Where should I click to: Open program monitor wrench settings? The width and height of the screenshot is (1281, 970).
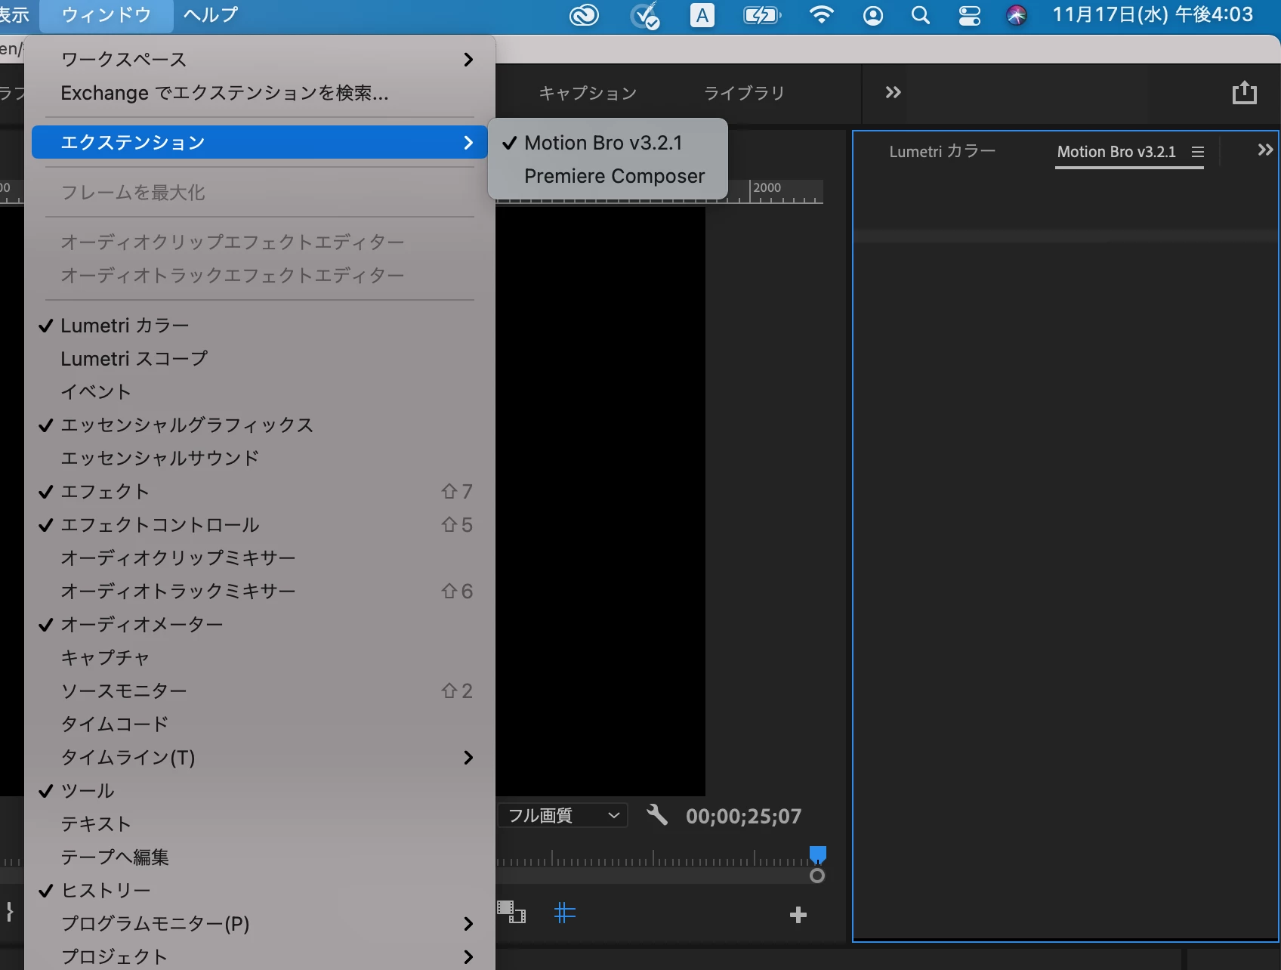pyautogui.click(x=657, y=814)
